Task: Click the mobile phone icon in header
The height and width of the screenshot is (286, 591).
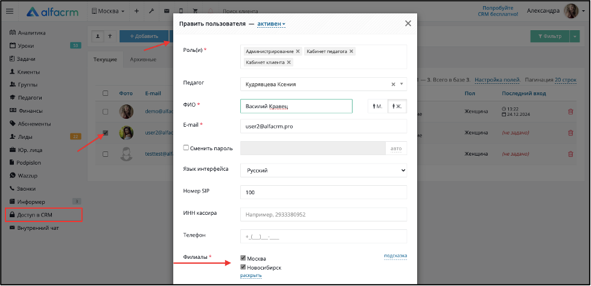Action: click(x=181, y=11)
